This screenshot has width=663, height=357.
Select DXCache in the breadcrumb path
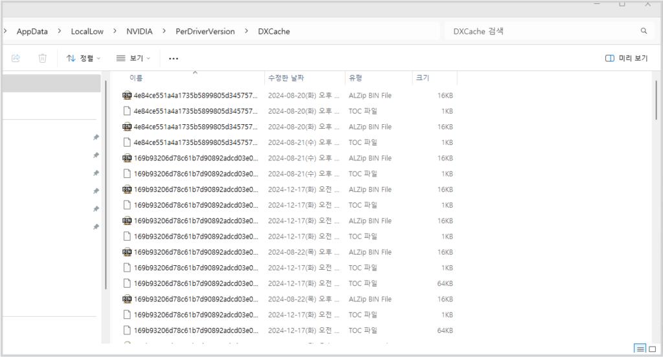click(x=274, y=31)
